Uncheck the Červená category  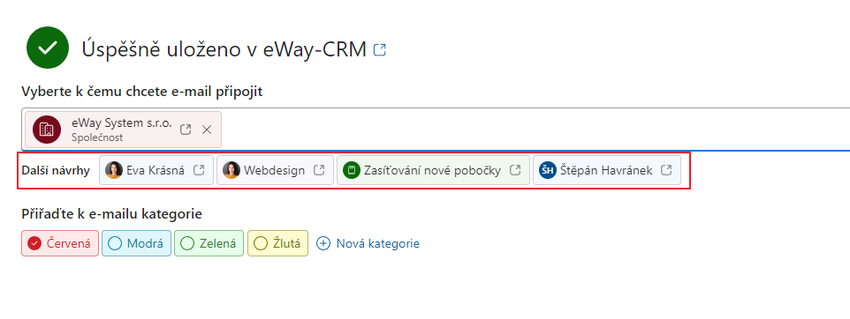[60, 243]
